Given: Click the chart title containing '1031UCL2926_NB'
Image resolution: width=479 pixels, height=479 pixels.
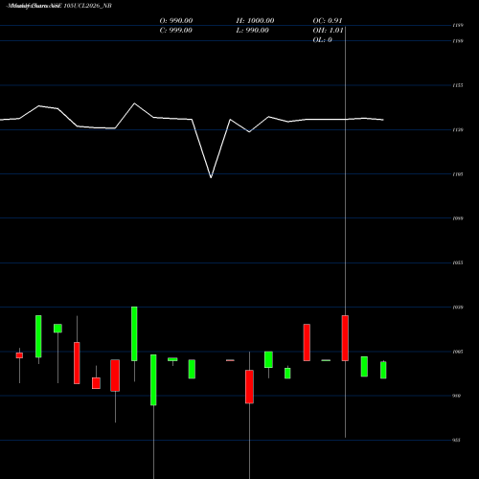Looking at the screenshot, I should click(x=59, y=6).
